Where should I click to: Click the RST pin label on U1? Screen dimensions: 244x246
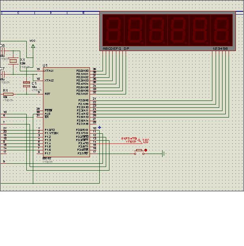47,94
